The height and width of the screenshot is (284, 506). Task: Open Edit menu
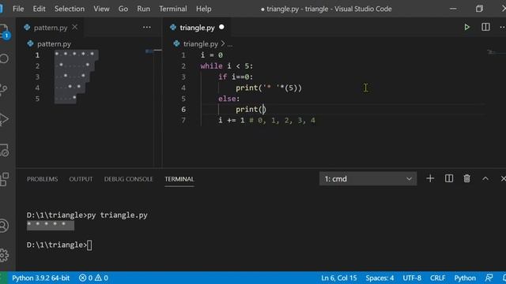39,9
